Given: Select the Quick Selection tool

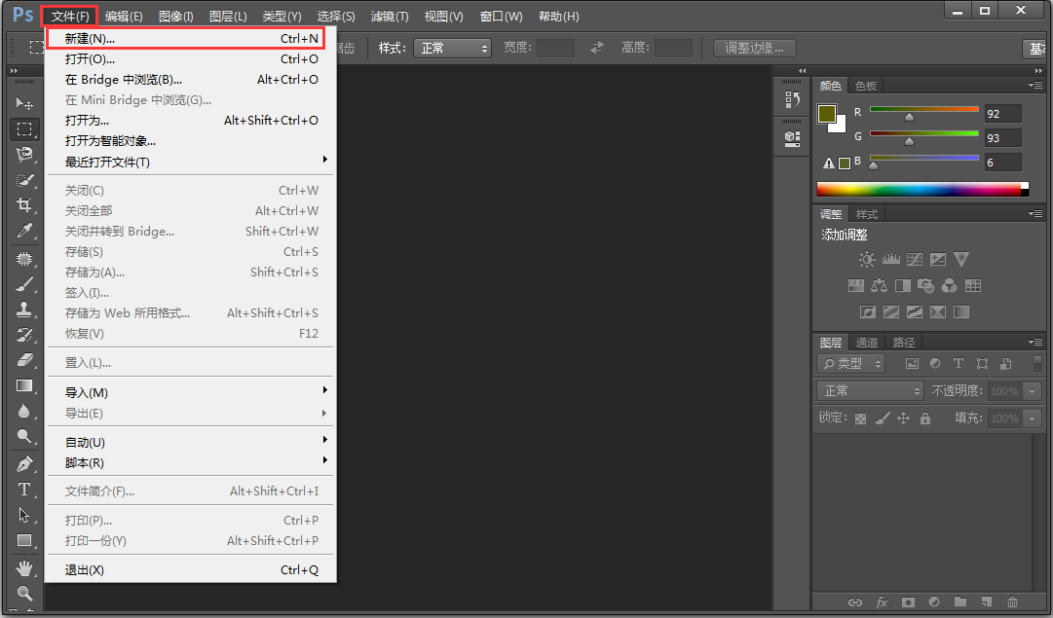Looking at the screenshot, I should pos(24,179).
